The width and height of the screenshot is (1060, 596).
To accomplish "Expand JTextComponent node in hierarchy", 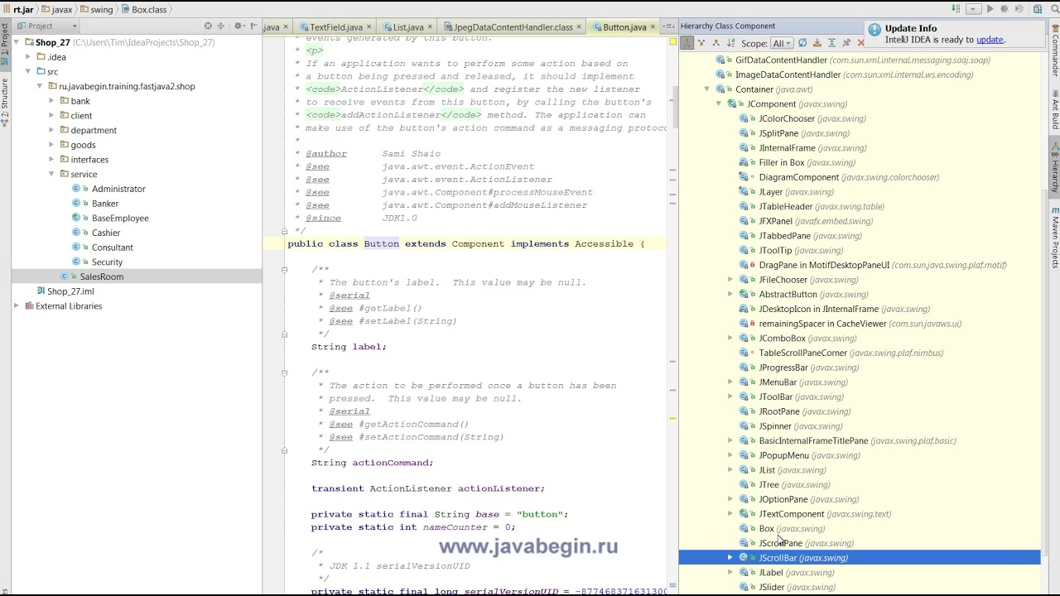I will [x=730, y=514].
